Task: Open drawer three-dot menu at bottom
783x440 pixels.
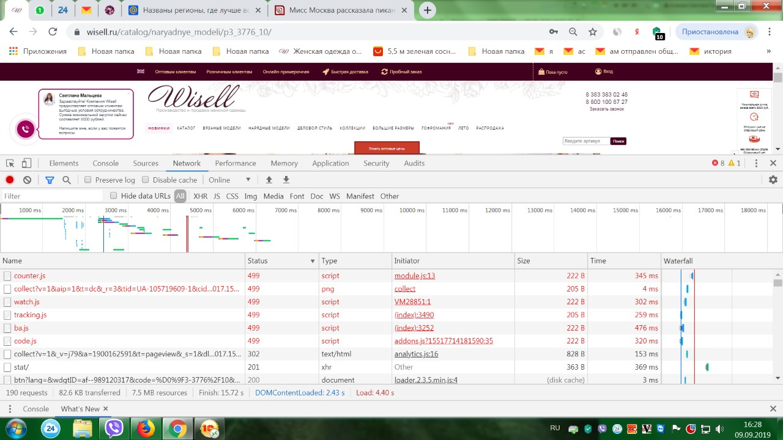Action: [x=10, y=409]
